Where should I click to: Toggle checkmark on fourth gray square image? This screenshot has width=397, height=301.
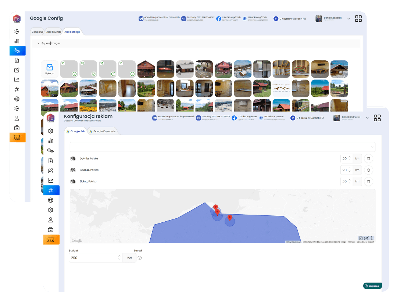tap(132, 74)
